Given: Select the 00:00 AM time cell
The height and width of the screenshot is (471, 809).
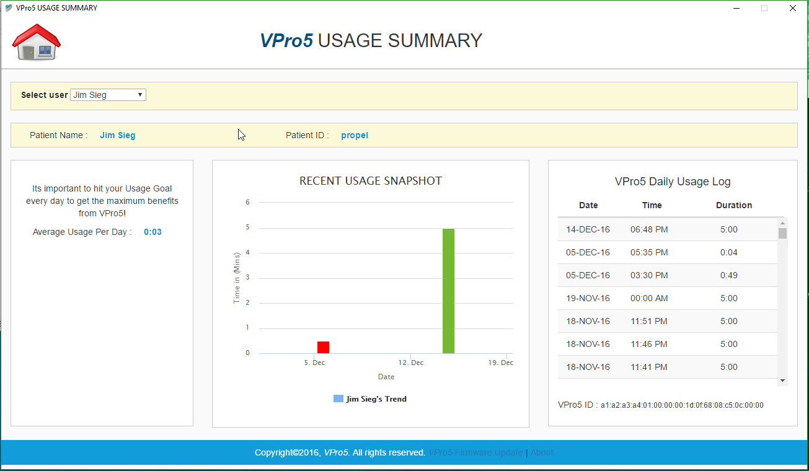Looking at the screenshot, I should pyautogui.click(x=649, y=298).
